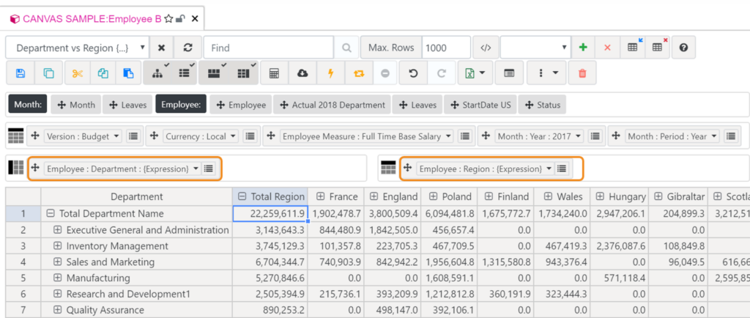The height and width of the screenshot is (318, 750).
Task: Click the blue save floppy disk icon
Action: coord(20,73)
